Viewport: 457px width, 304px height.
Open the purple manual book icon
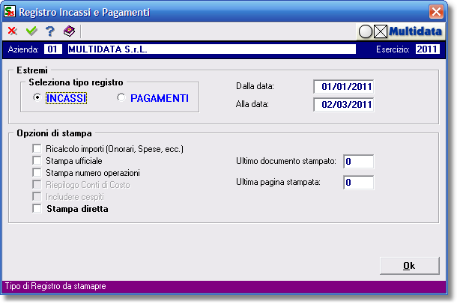pos(69,31)
